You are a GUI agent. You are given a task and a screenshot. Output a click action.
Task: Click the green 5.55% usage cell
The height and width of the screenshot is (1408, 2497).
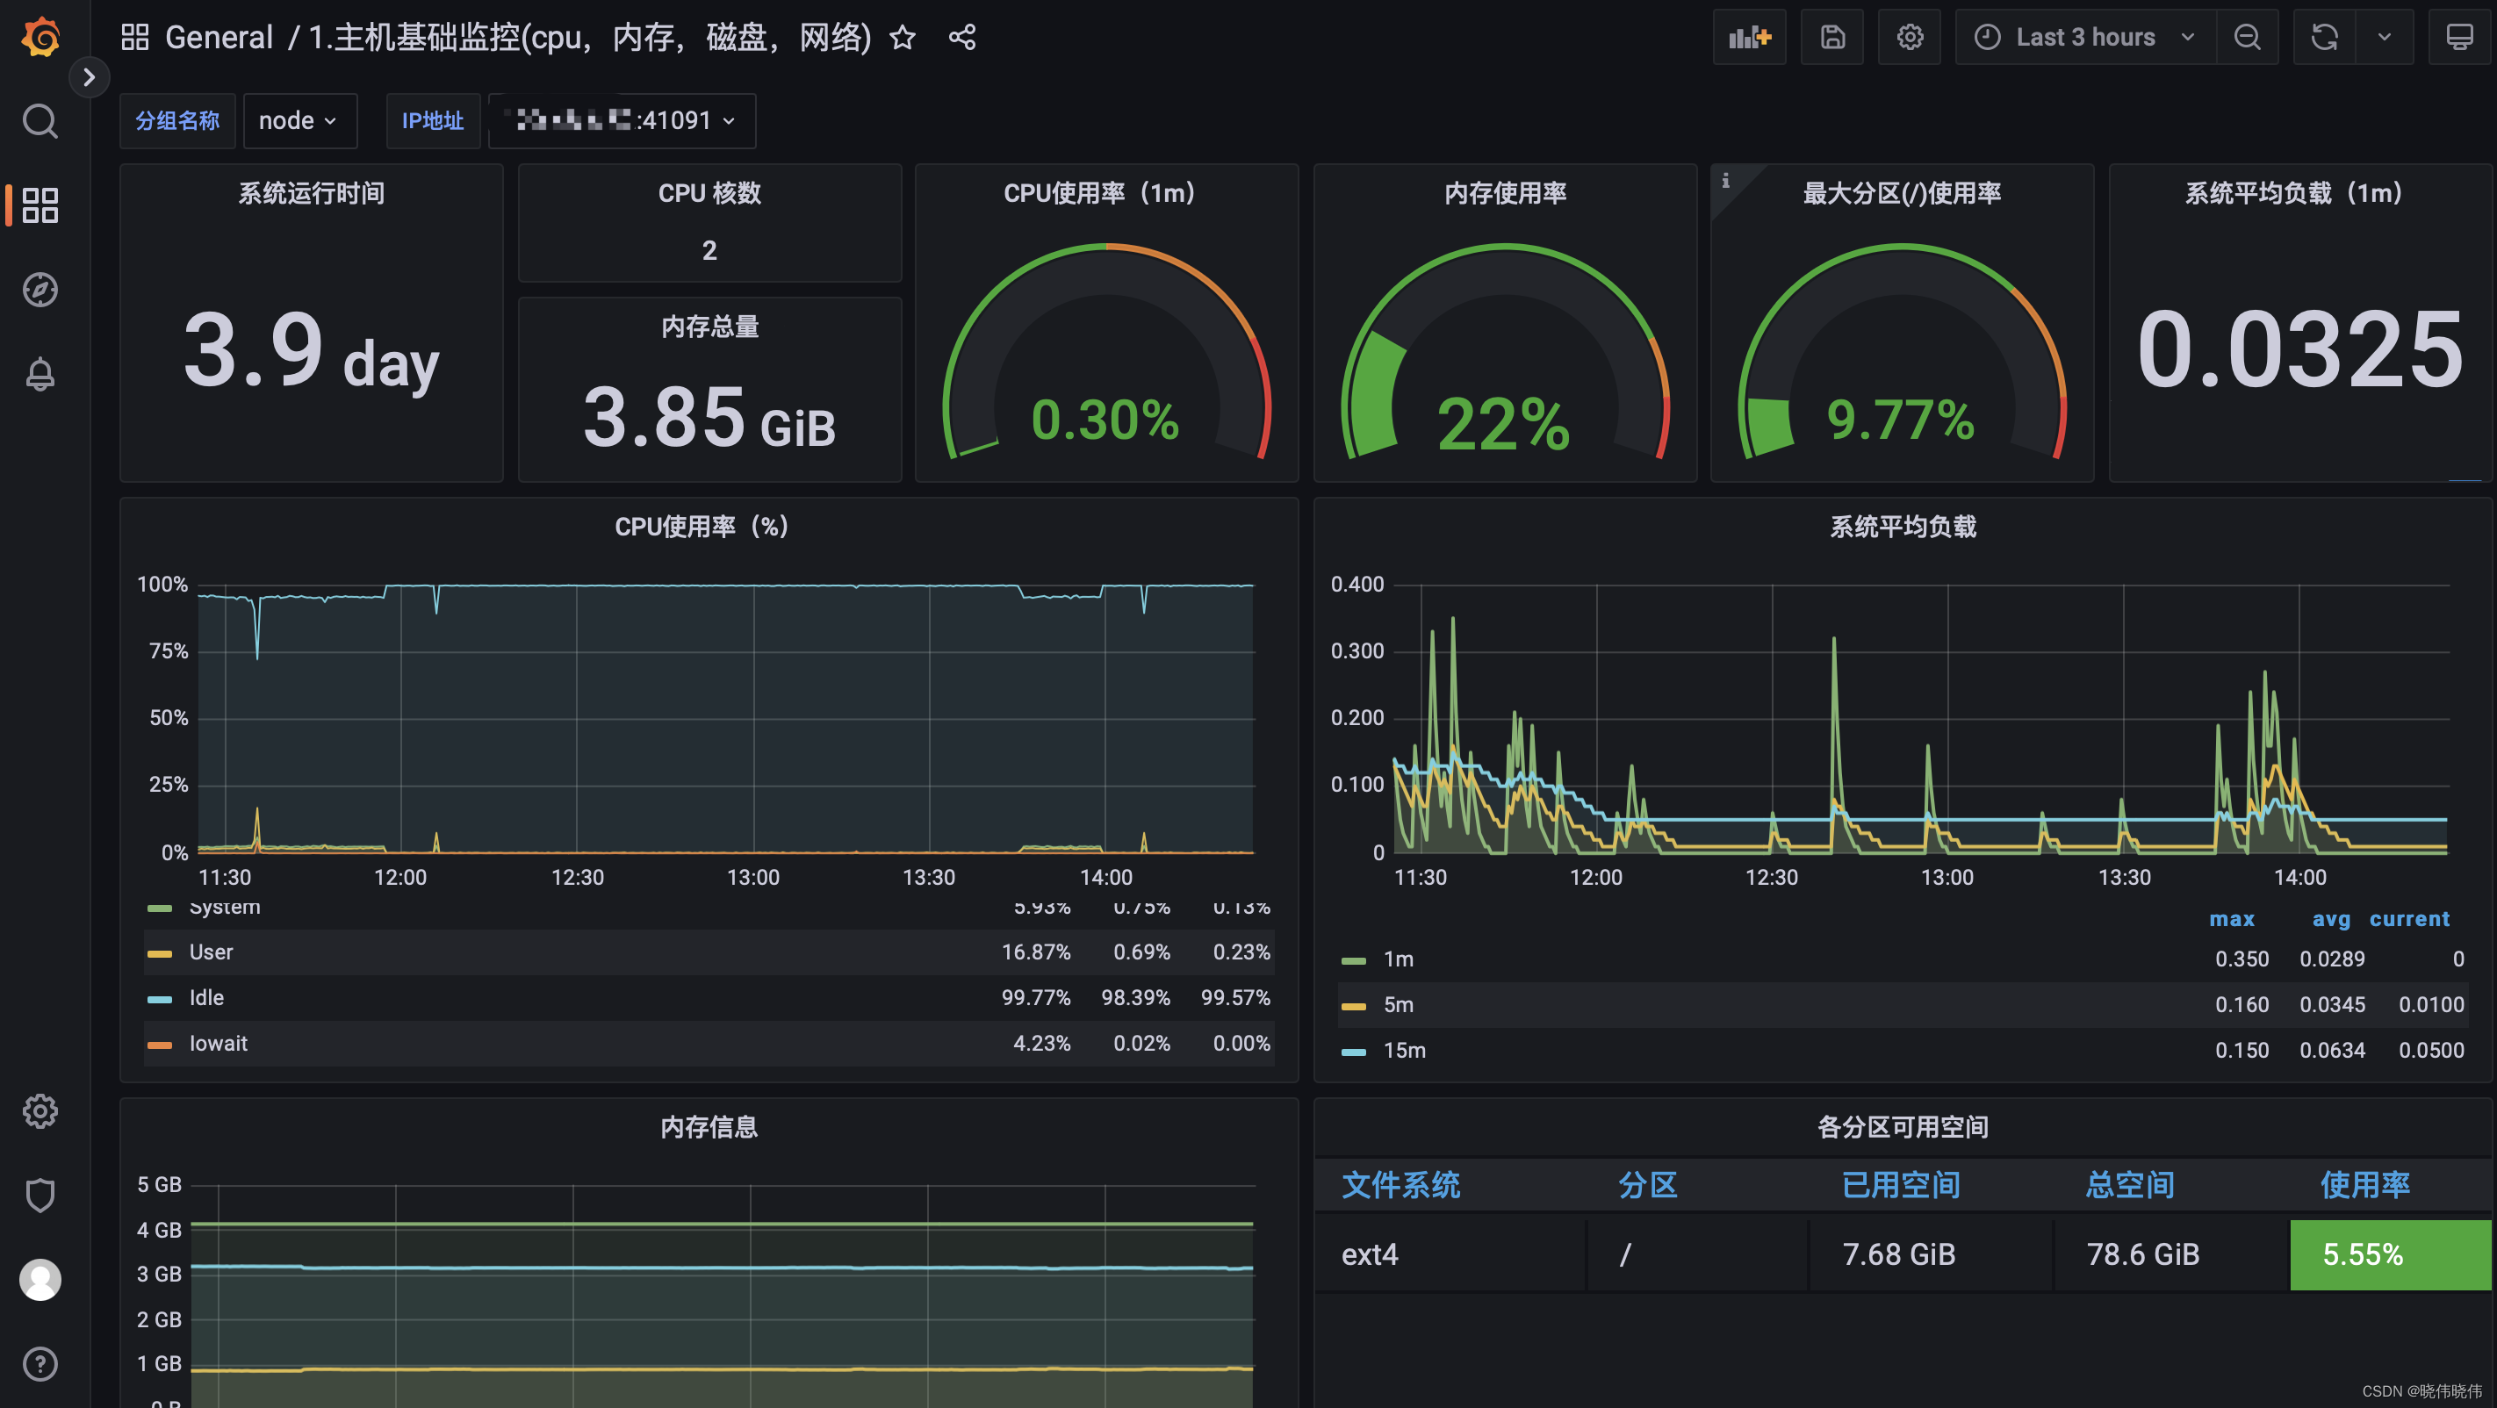(2389, 1254)
